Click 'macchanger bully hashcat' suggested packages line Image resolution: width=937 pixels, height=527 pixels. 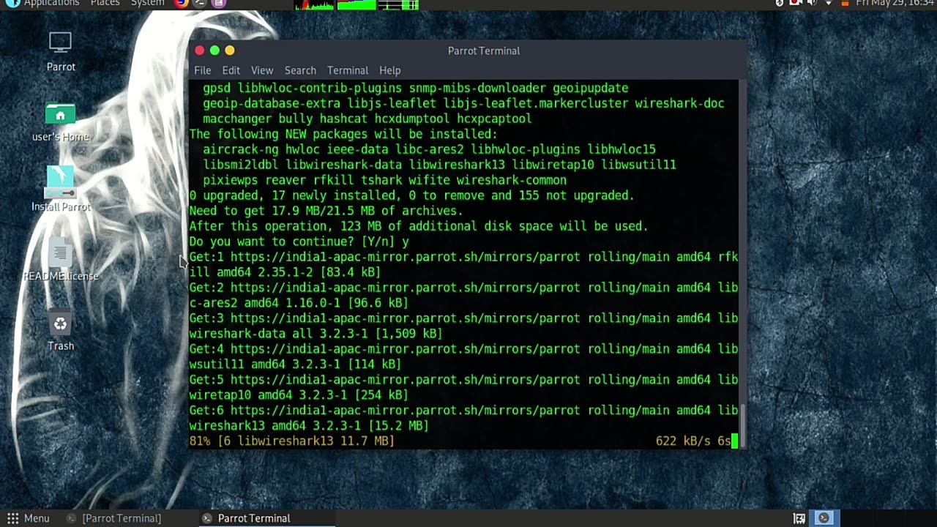[367, 119]
